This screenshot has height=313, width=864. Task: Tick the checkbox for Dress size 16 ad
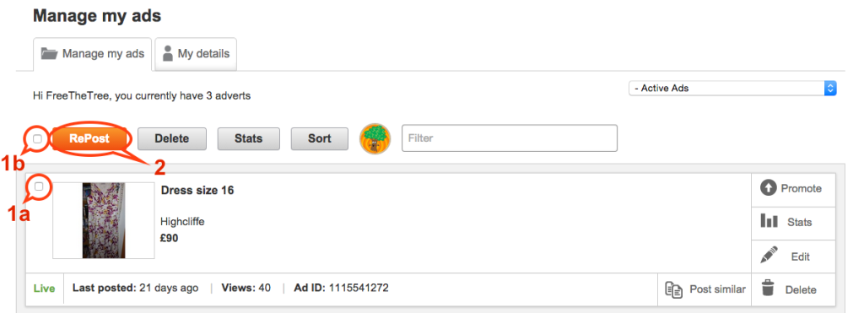point(39,186)
